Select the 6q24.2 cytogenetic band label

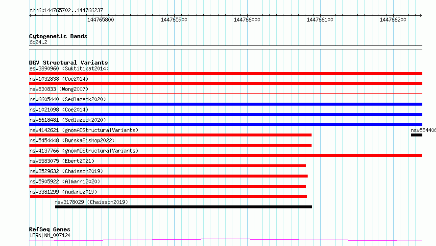(38, 42)
